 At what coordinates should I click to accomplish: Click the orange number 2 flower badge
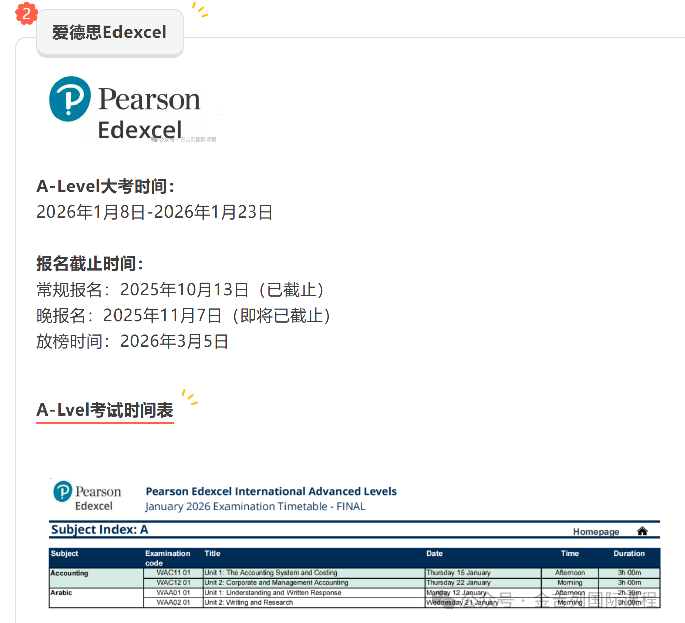pyautogui.click(x=26, y=13)
